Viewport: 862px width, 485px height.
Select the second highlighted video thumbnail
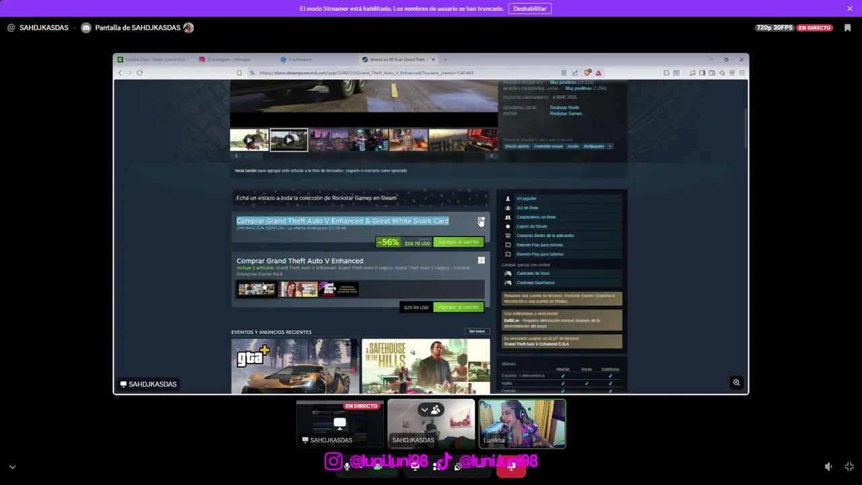tap(289, 139)
